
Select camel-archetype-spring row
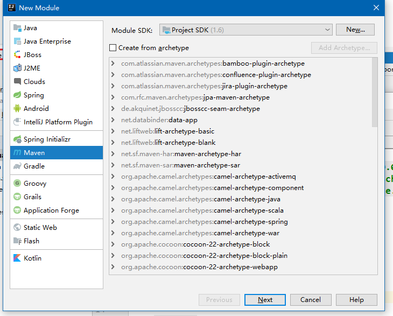(x=241, y=222)
